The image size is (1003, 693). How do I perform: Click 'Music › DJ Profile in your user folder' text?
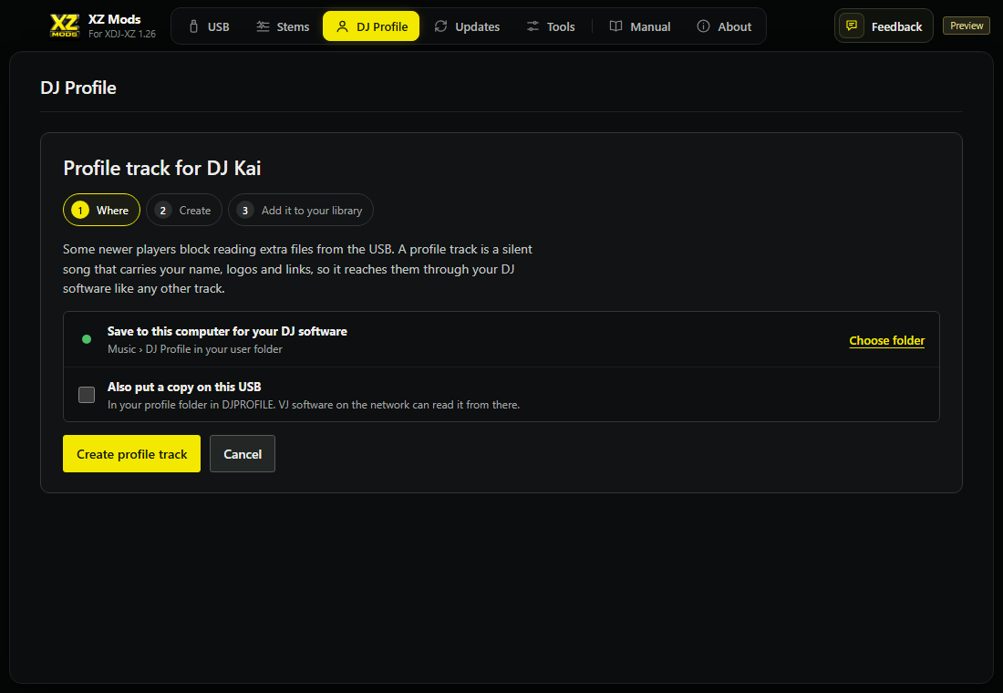(x=195, y=349)
